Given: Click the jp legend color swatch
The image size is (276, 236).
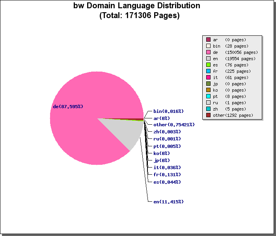Looking at the screenshot, I should click(208, 84).
